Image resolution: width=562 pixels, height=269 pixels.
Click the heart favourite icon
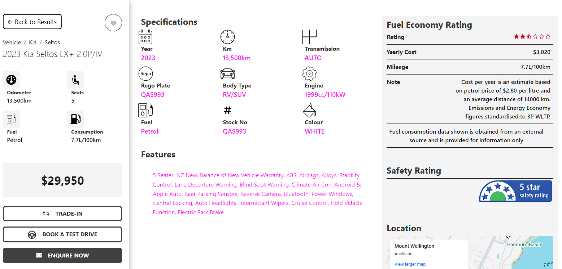click(x=113, y=23)
